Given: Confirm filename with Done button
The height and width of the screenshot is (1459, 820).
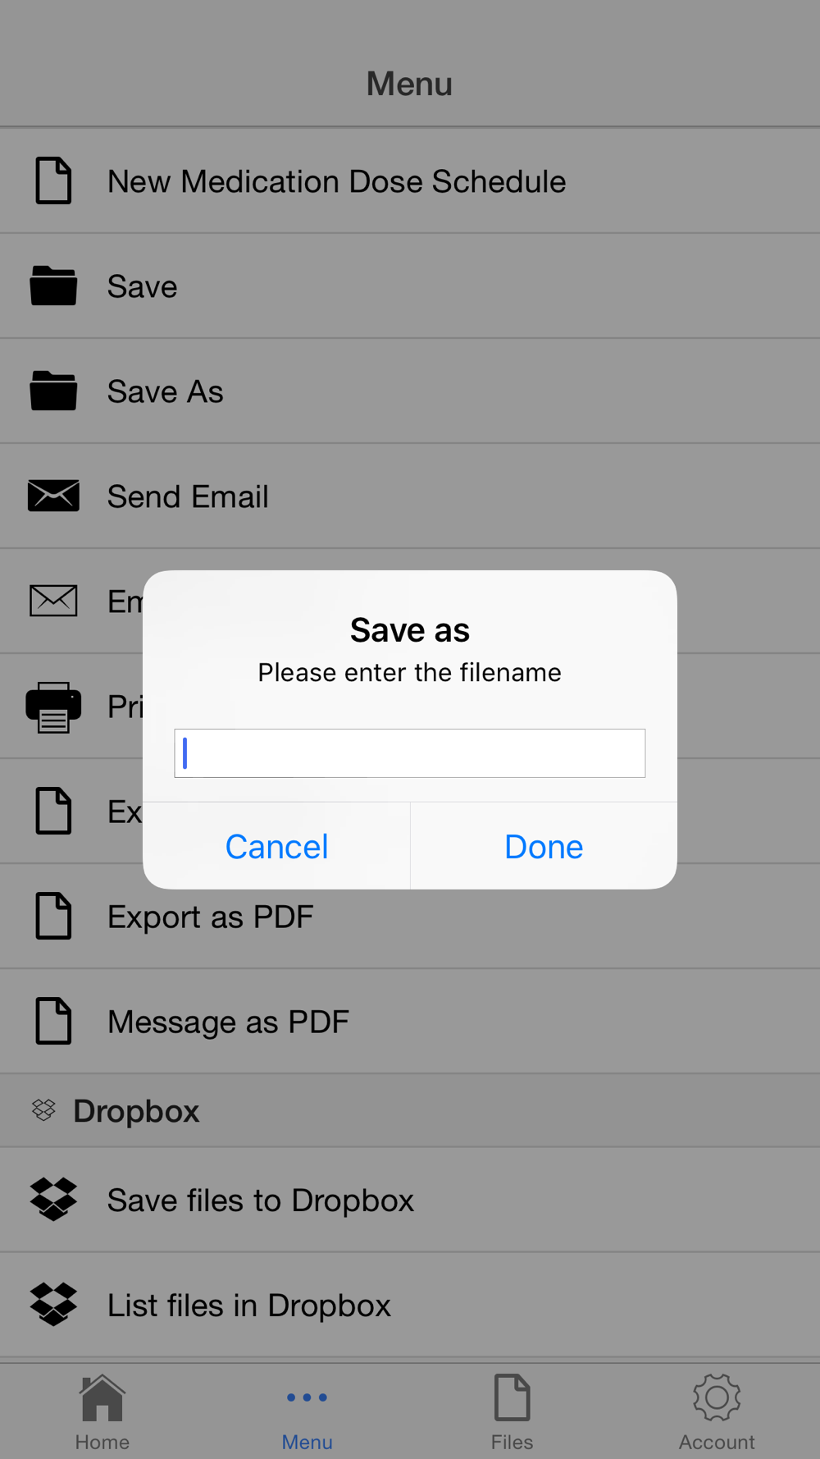Looking at the screenshot, I should [544, 846].
